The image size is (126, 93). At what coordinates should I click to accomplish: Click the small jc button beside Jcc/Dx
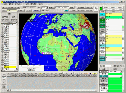click(123, 39)
